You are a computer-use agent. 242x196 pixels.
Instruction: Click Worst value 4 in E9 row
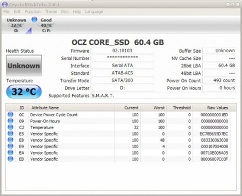coord(163,146)
